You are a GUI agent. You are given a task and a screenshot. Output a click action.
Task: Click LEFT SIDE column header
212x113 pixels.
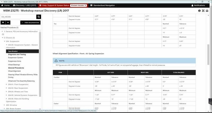coord(111,73)
